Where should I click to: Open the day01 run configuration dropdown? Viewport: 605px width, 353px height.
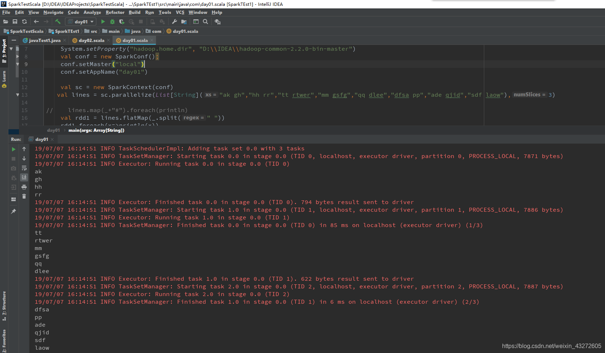81,22
